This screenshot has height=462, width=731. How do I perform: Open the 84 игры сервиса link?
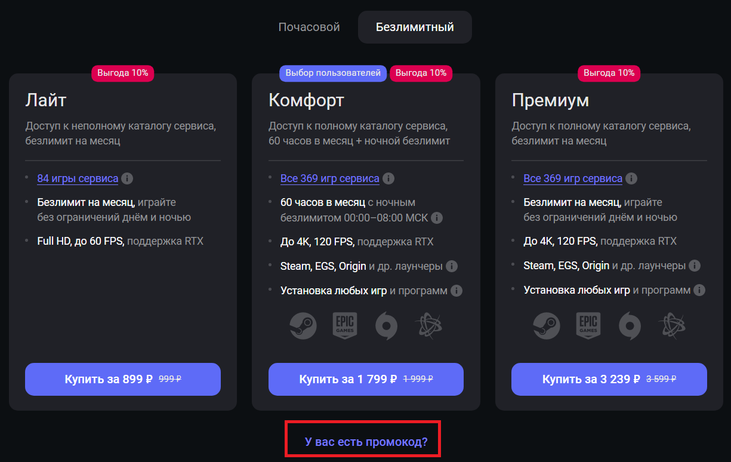click(78, 178)
